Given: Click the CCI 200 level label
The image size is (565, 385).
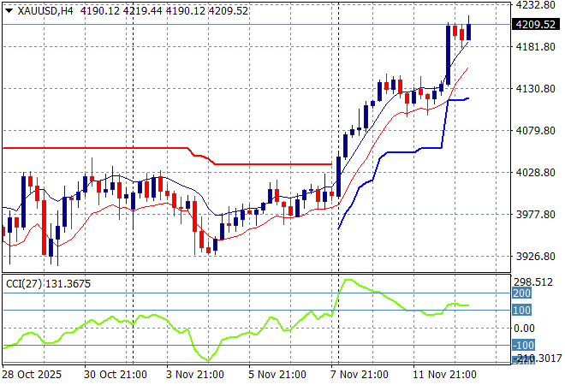Looking at the screenshot, I should [521, 293].
